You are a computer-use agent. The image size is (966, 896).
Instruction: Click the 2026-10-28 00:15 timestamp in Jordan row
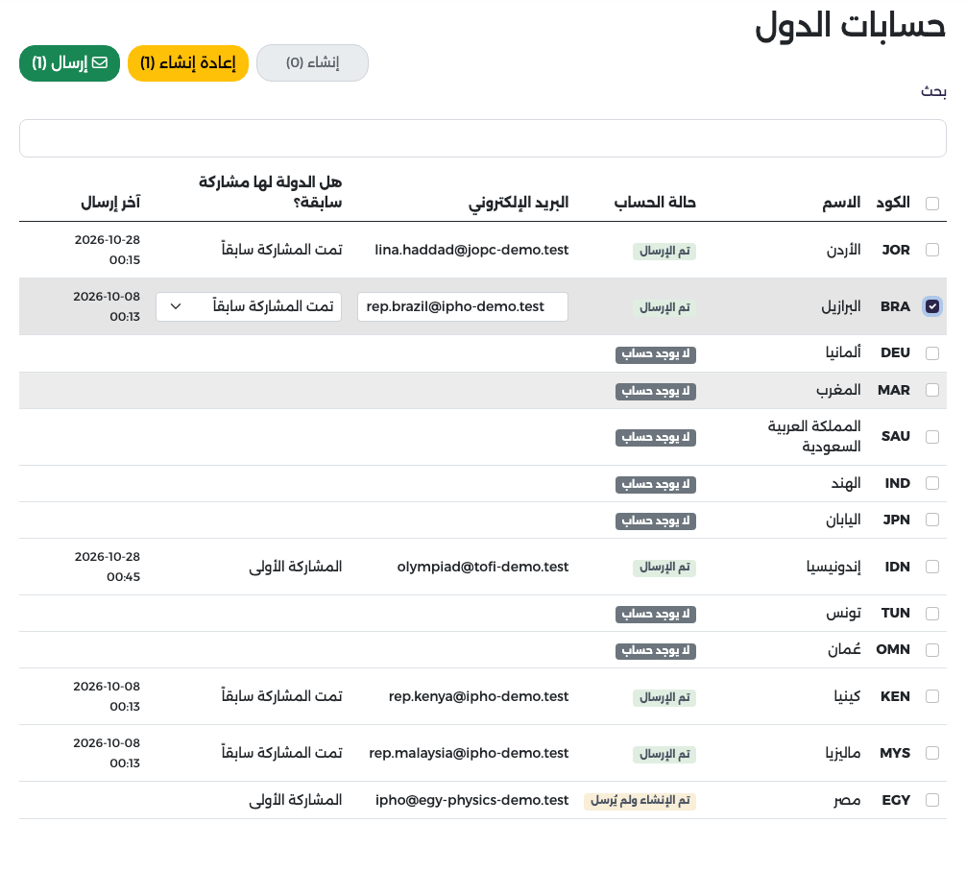[x=108, y=250]
